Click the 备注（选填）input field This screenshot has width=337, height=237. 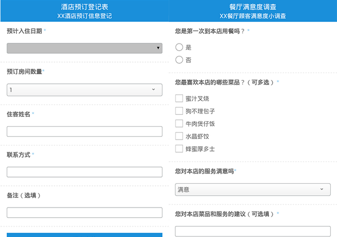pos(84,212)
